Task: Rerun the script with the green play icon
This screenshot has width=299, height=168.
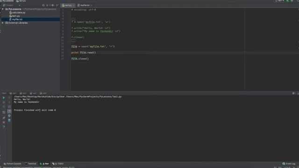Action: pos(4,98)
